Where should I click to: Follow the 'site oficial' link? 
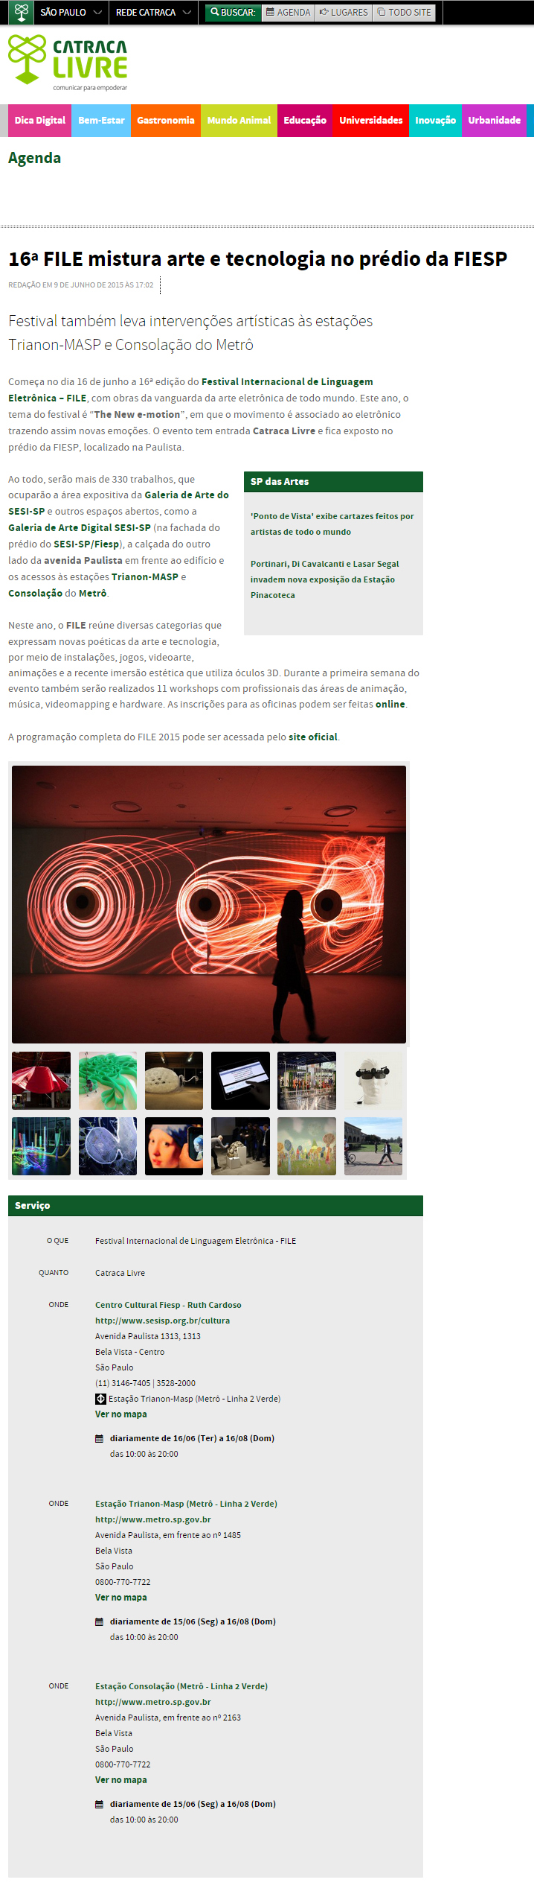click(x=312, y=737)
